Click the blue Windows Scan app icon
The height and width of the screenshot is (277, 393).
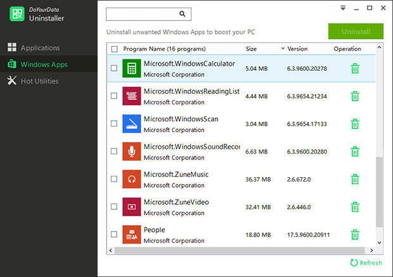point(132,124)
